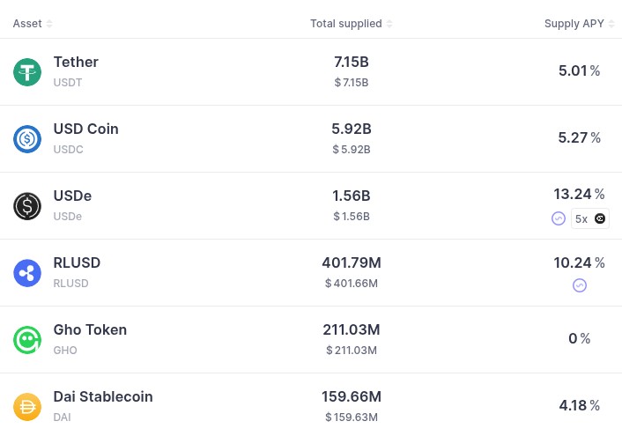Click the Supply APY column header label
622x436 pixels.
pos(574,24)
